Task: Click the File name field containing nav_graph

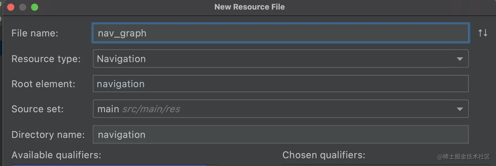Action: pos(280,33)
